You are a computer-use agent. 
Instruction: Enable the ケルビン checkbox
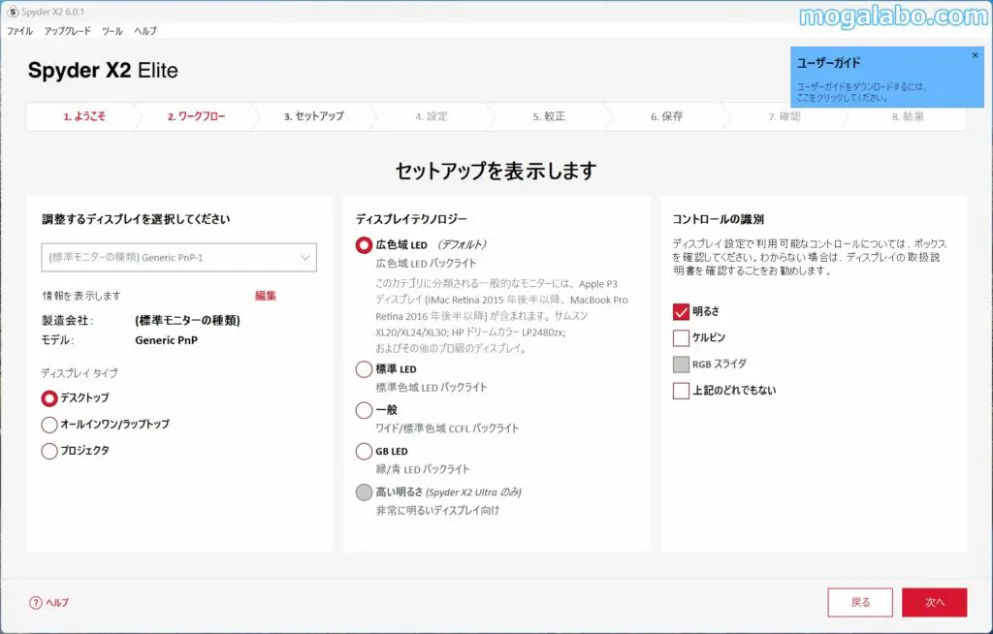[x=680, y=338]
